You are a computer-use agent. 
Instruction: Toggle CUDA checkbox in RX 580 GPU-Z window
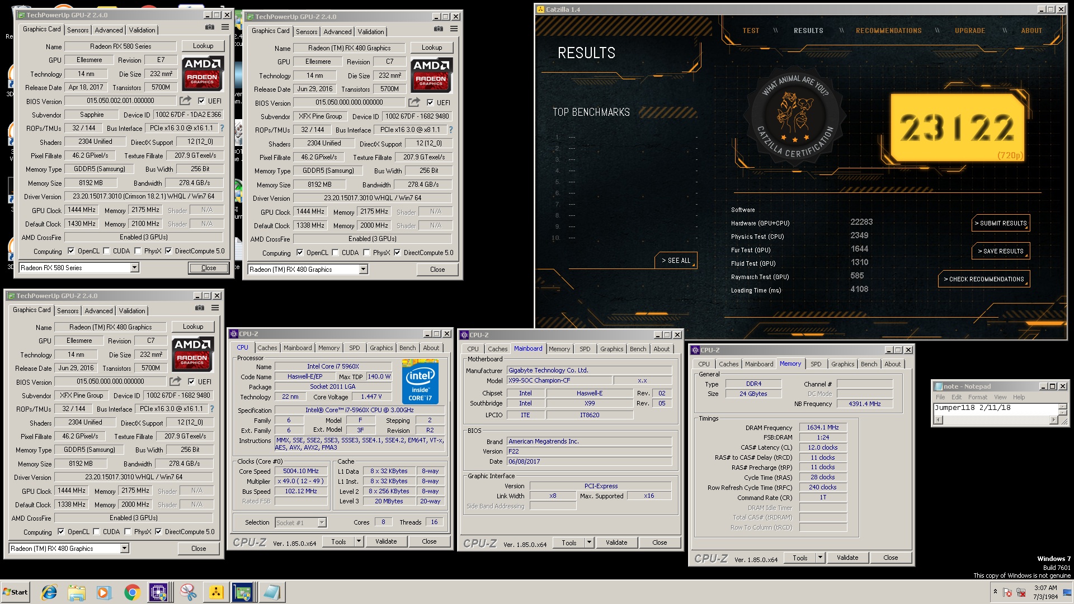coord(106,251)
